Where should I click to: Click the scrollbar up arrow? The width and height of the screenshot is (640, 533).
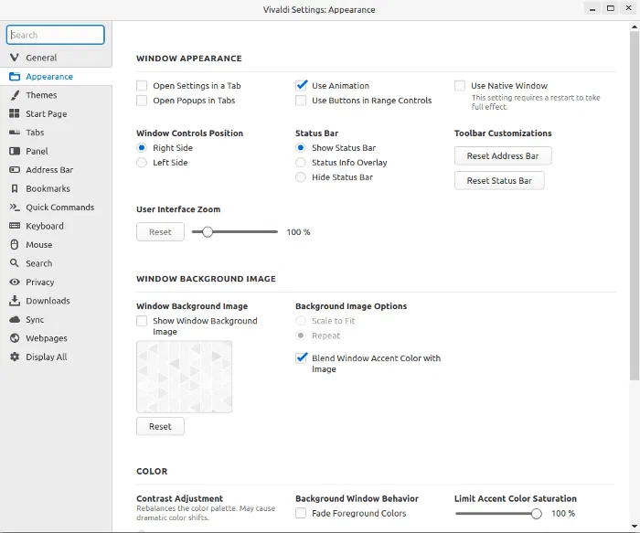tap(634, 27)
